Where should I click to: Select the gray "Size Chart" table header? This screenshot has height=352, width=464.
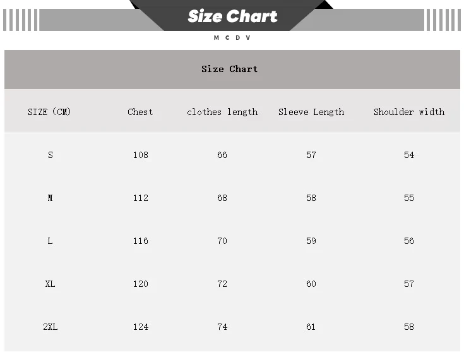coord(230,69)
